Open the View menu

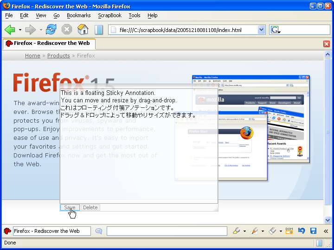pyautogui.click(x=41, y=16)
